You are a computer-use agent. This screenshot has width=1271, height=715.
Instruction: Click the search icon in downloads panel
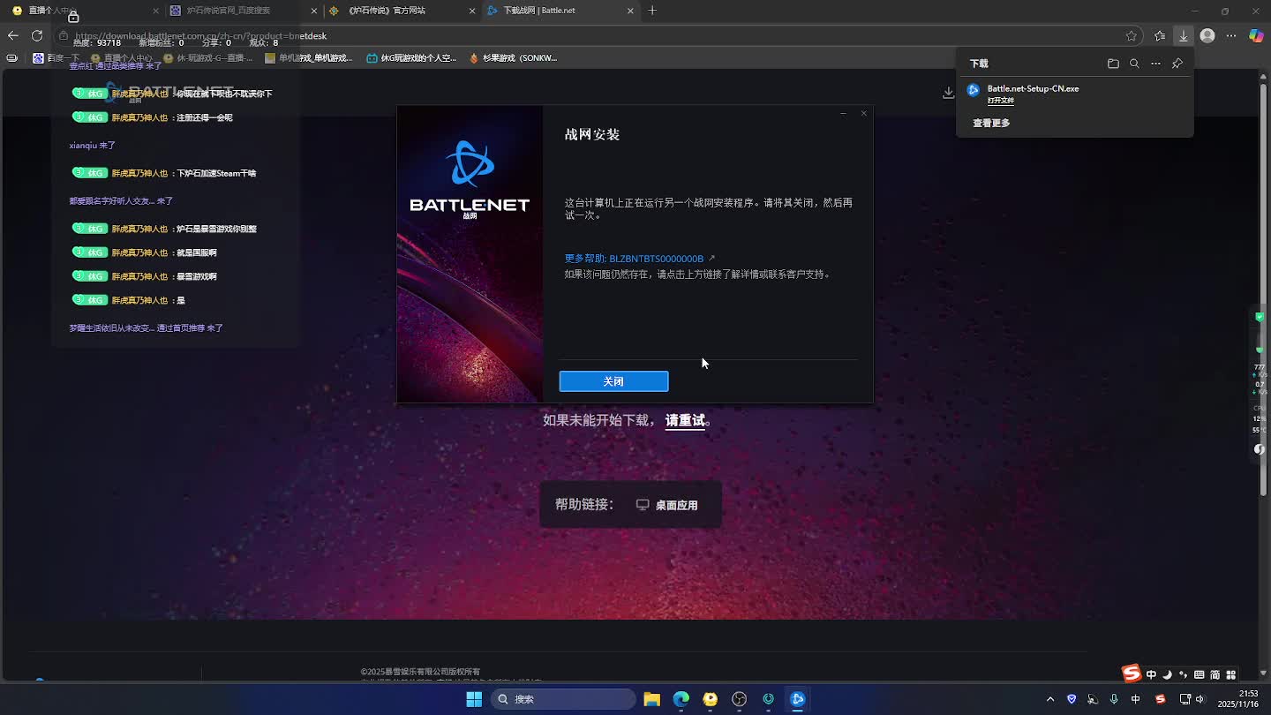click(x=1134, y=64)
